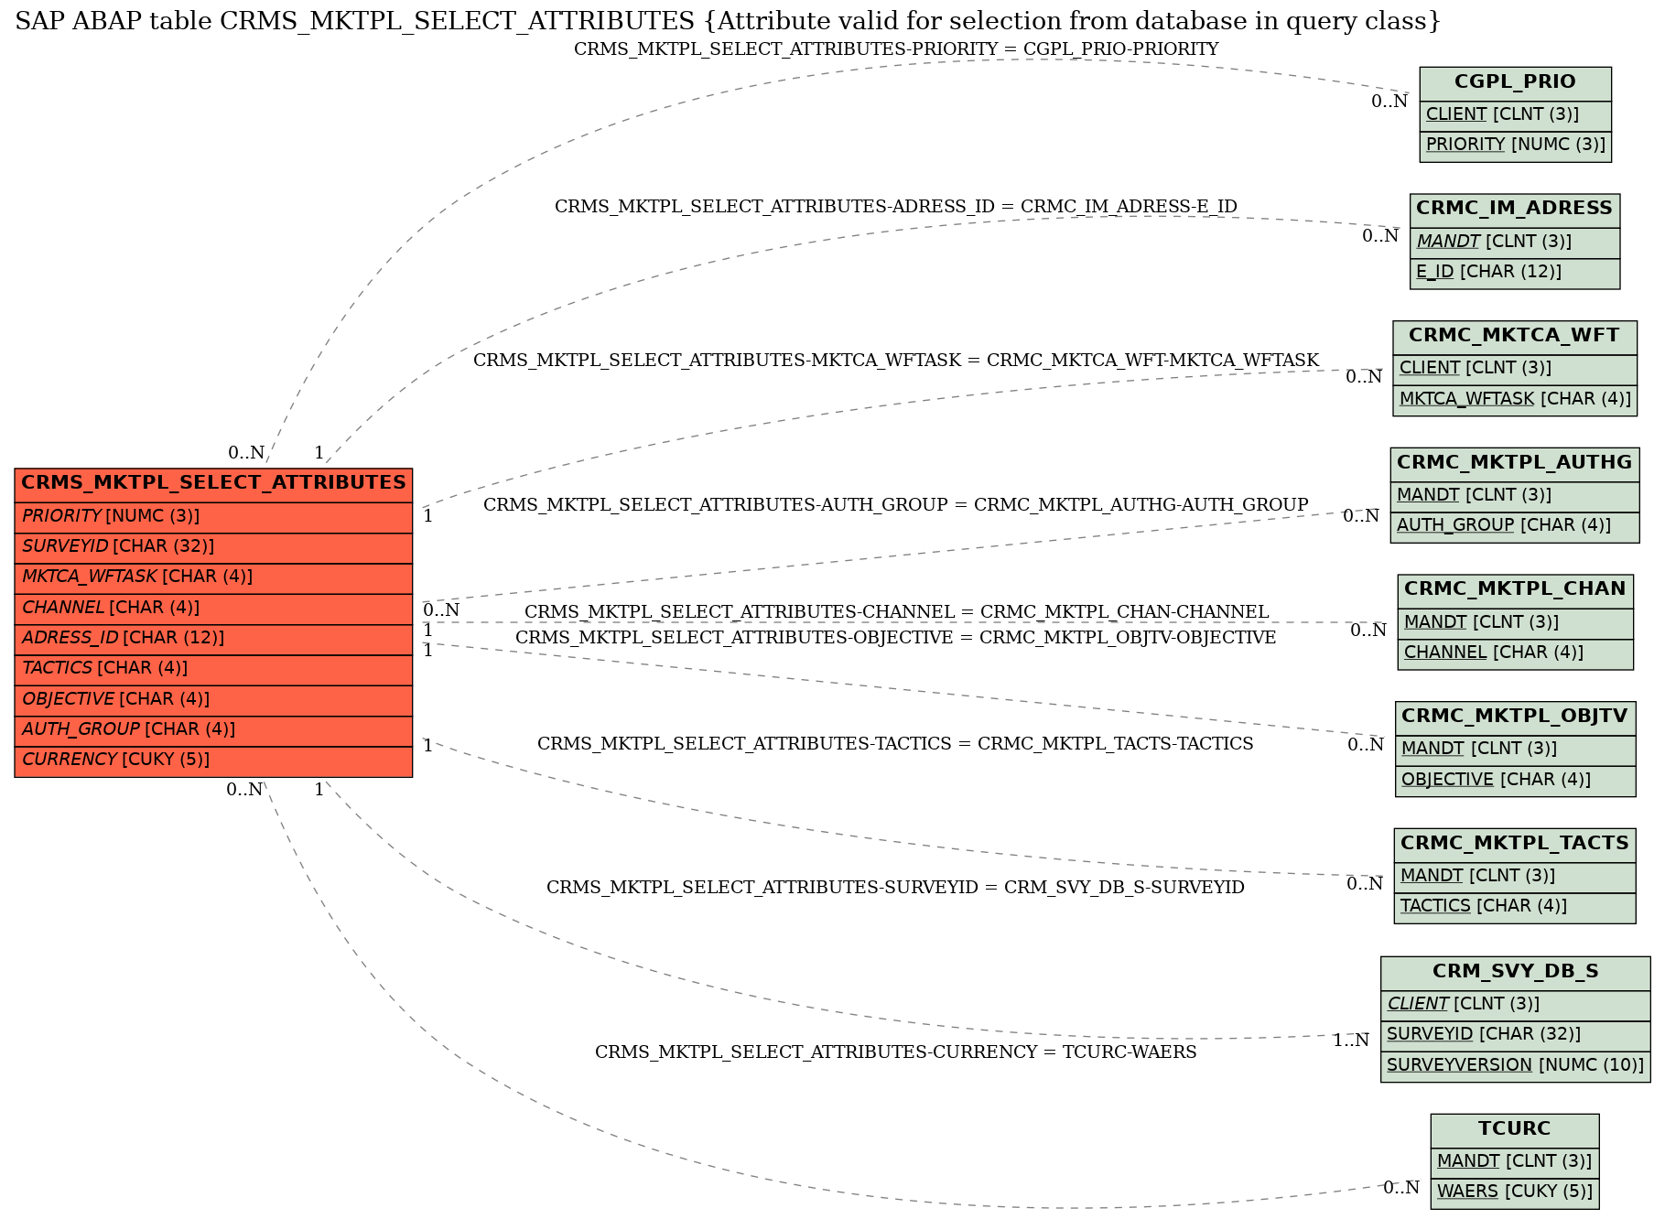Open the CRMC_MKTPL_TACTS table header
The image size is (1665, 1219).
[x=1515, y=845]
